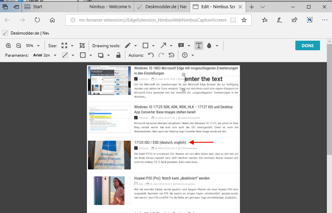Go back to the previous page
Image resolution: width=332 pixels, height=213 pixels.
click(8, 20)
